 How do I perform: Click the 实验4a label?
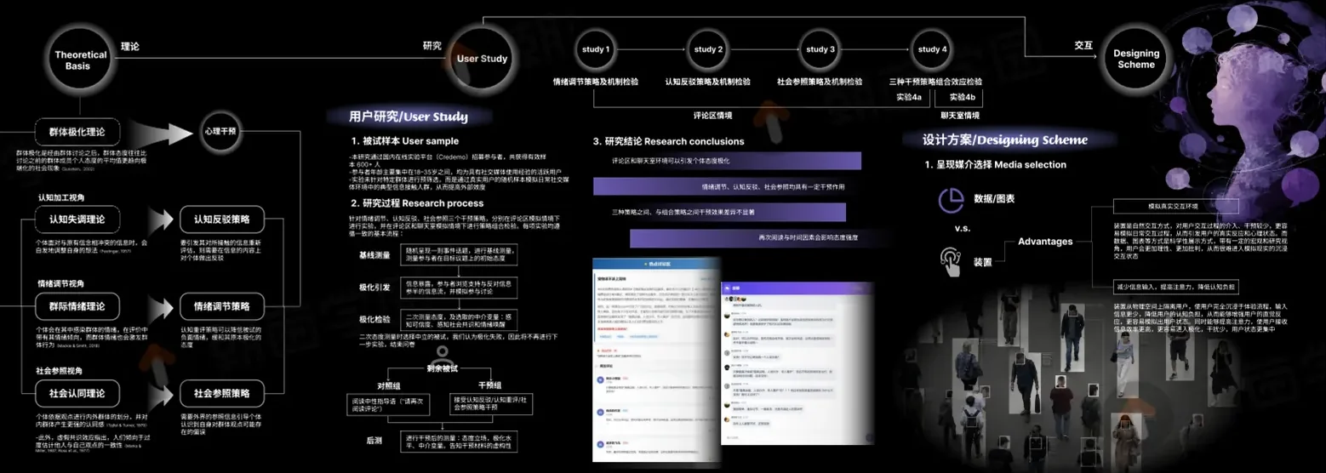[909, 97]
